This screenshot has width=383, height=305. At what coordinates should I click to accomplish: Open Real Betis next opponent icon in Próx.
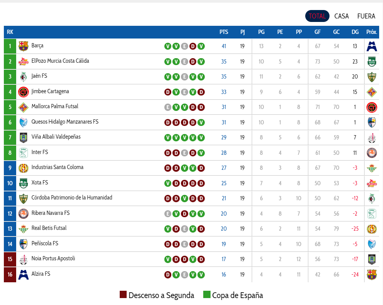371,229
